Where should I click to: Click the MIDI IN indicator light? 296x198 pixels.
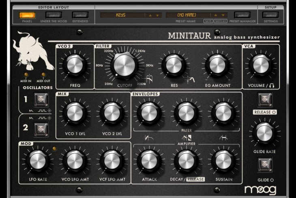(26, 75)
